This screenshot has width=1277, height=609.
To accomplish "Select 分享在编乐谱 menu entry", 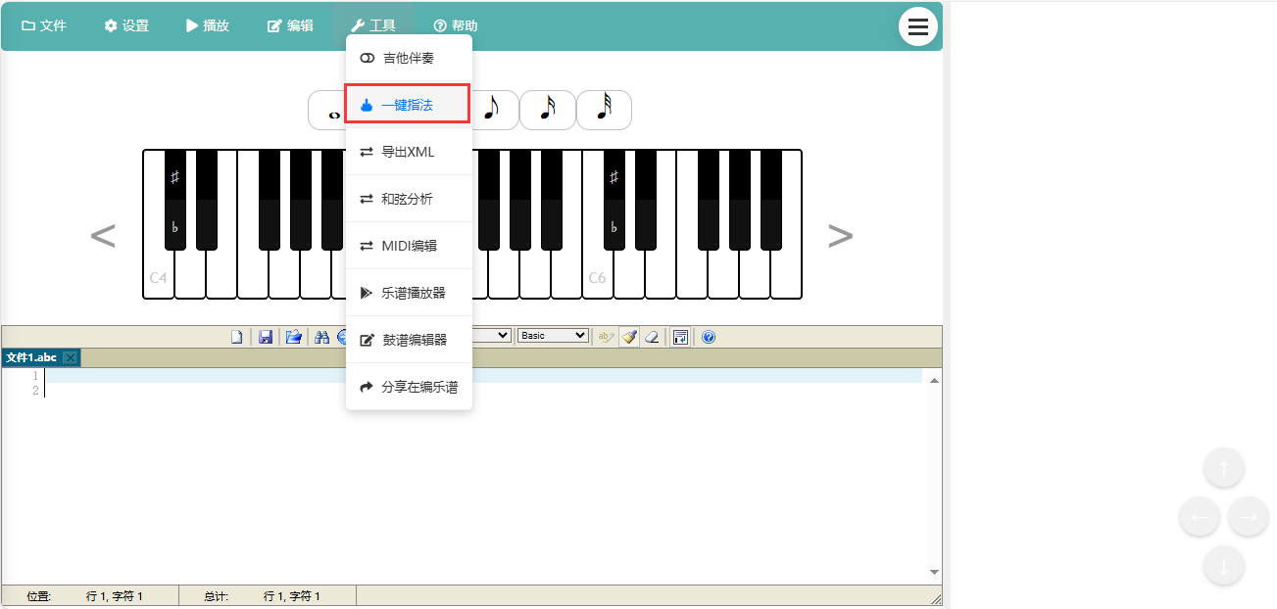I will pyautogui.click(x=409, y=387).
